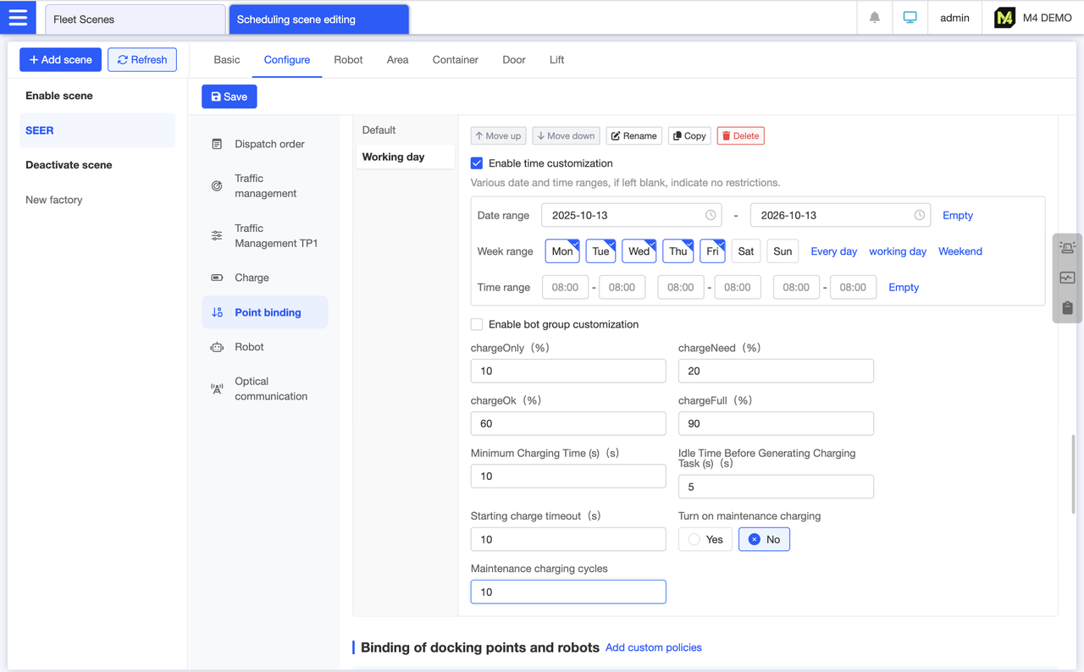The width and height of the screenshot is (1084, 672).
Task: Disable the Enable time customization checkbox
Action: (477, 162)
